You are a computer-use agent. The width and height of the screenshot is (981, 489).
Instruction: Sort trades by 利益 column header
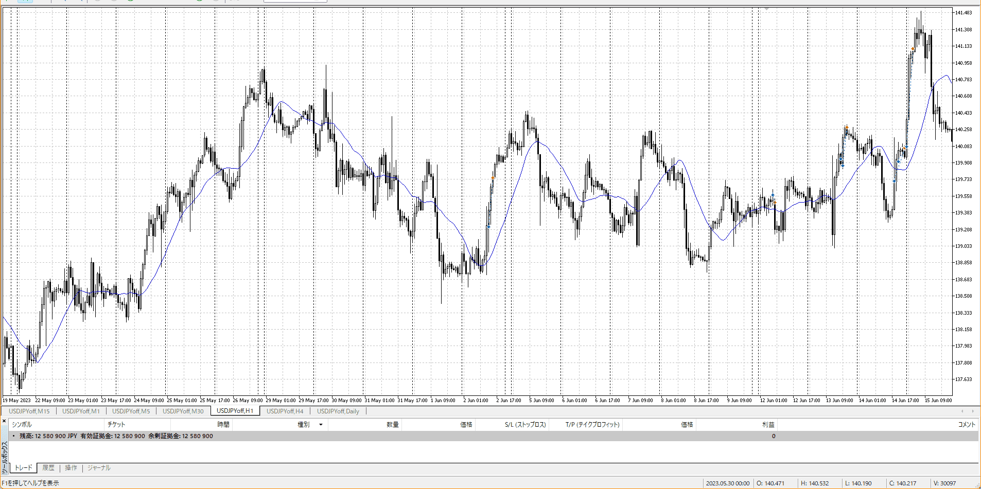(768, 425)
